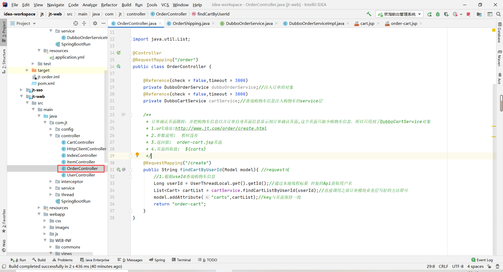
Task: Expand the jt-sso module
Action: [x=21, y=90]
